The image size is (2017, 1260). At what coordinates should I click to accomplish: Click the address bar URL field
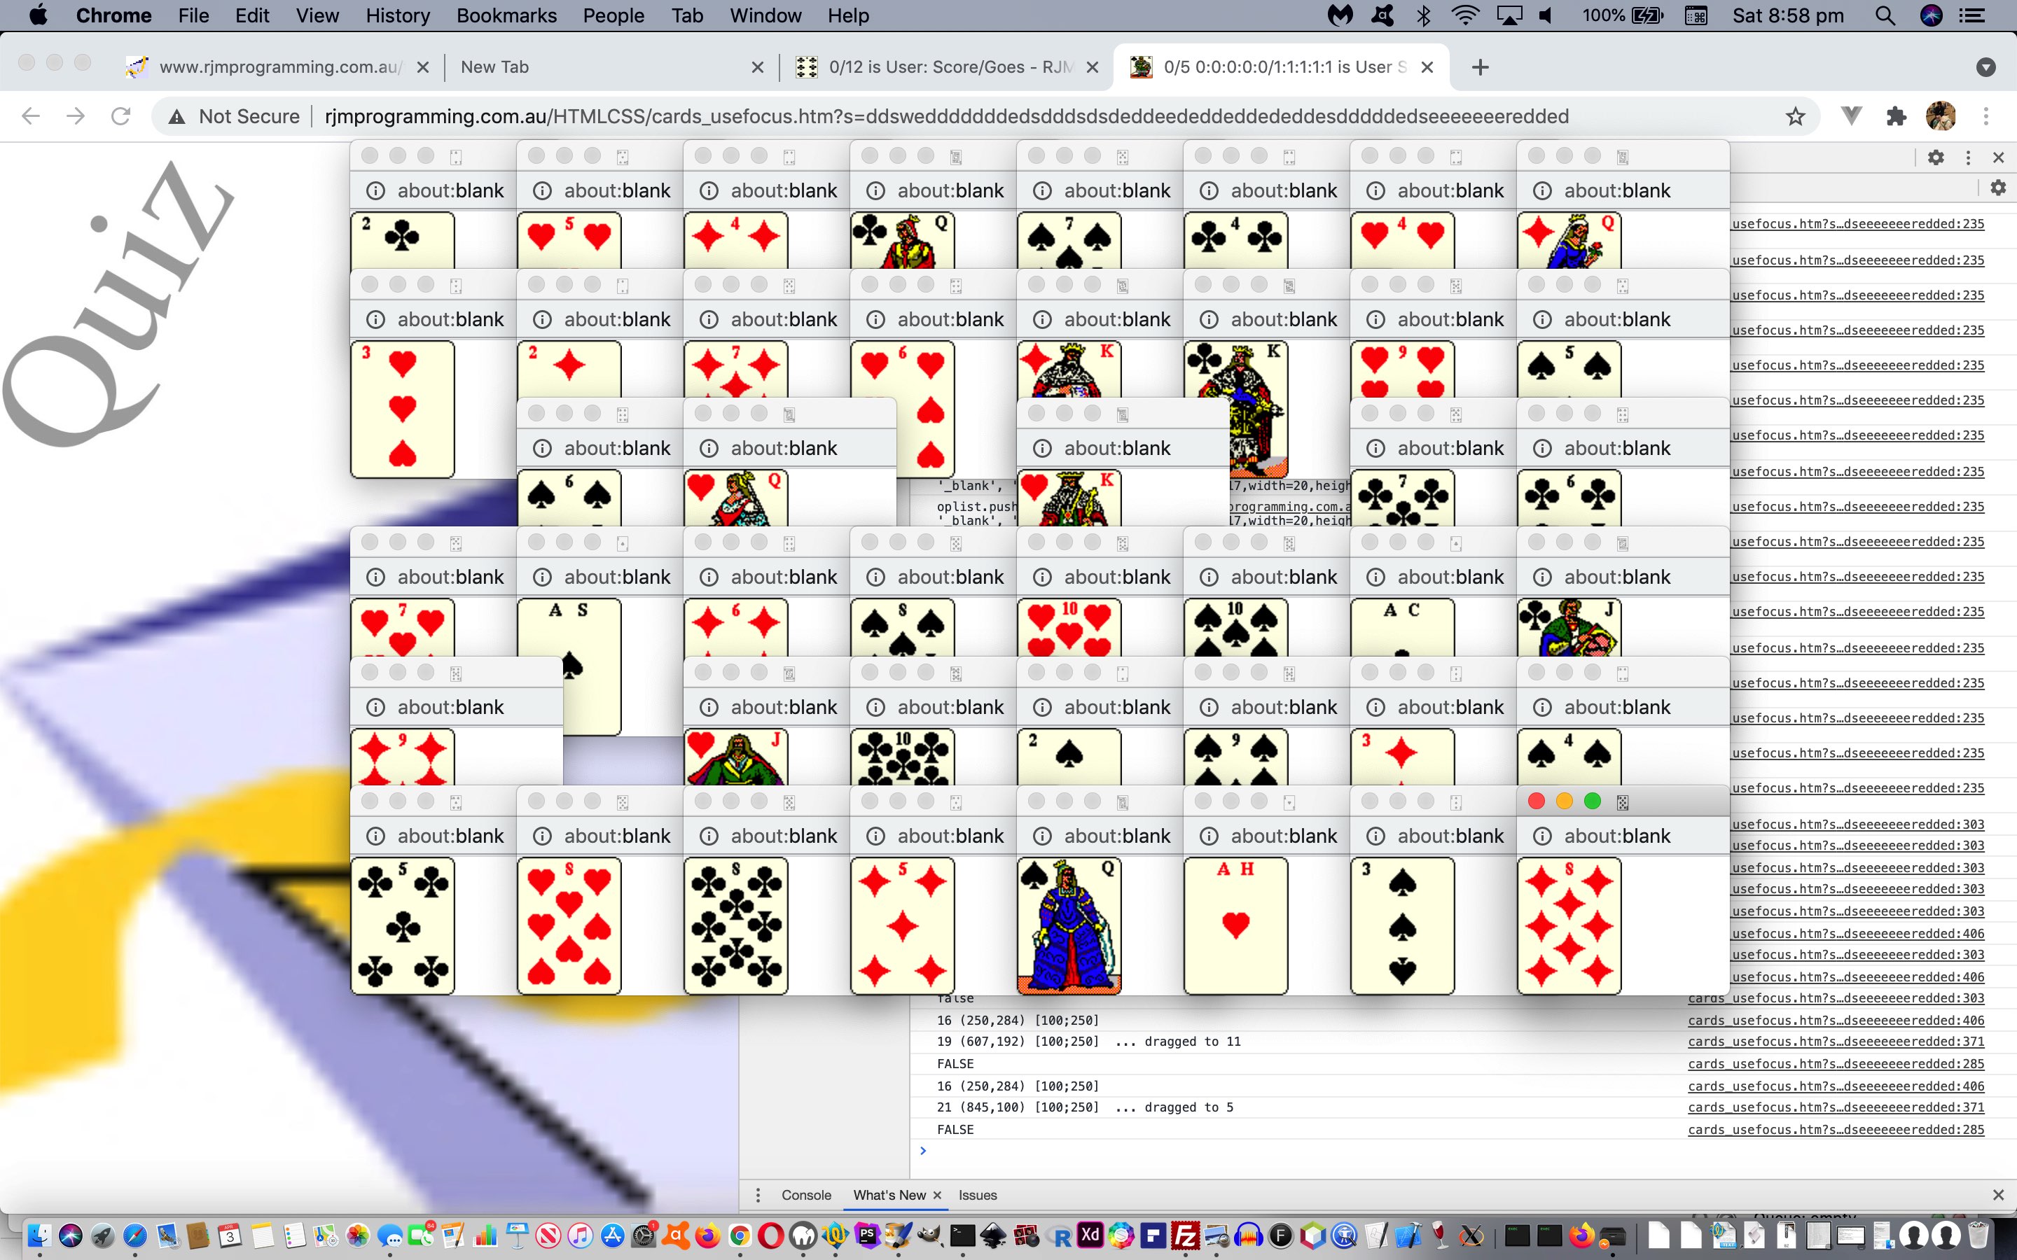coord(946,115)
